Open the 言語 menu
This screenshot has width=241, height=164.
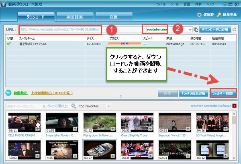187,4
